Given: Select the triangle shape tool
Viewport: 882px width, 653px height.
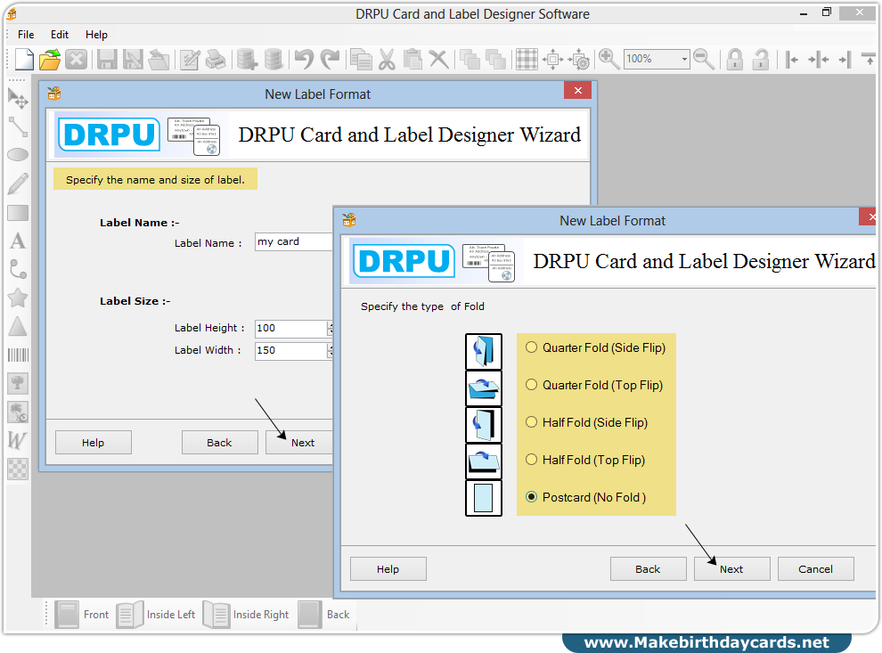Looking at the screenshot, I should [18, 326].
